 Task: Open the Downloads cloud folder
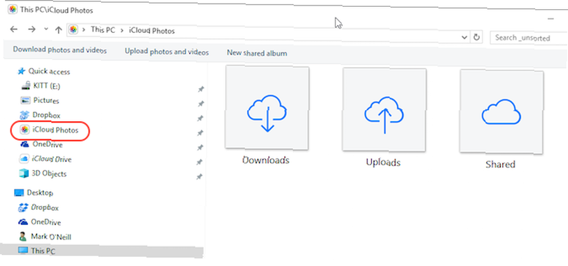point(267,107)
